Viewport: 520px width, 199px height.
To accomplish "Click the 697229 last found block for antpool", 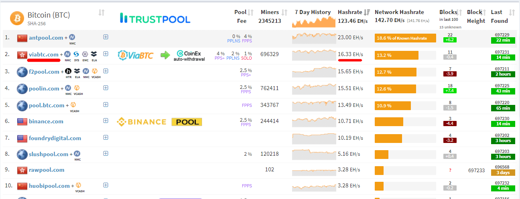I will 502,35.
